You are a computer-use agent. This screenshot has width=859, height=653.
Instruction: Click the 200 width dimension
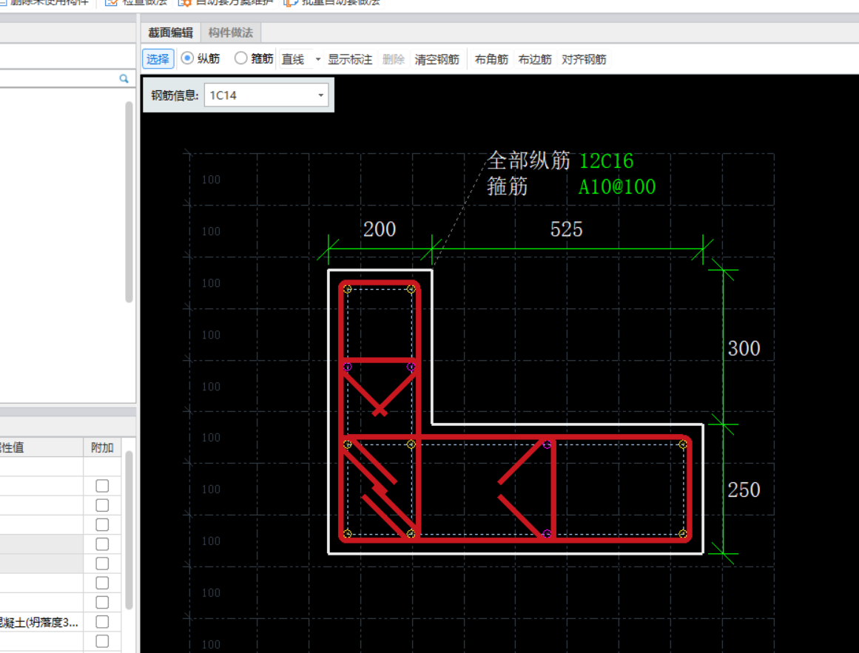[x=380, y=229]
